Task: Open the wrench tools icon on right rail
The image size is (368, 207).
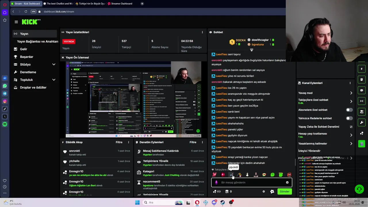Action: pyautogui.click(x=362, y=122)
